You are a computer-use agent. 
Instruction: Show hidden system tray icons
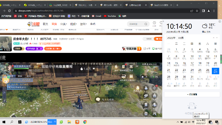click(x=178, y=122)
